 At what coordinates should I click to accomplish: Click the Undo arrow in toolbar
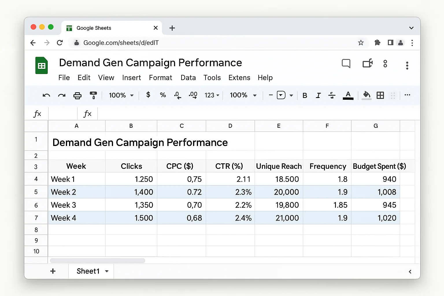point(46,95)
